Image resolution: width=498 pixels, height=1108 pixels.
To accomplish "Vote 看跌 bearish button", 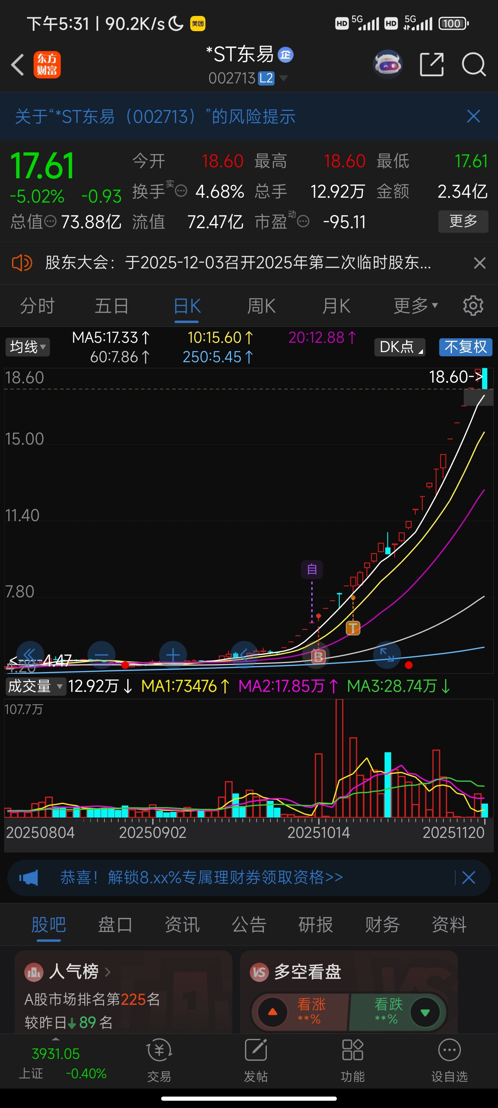I will pyautogui.click(x=398, y=1012).
